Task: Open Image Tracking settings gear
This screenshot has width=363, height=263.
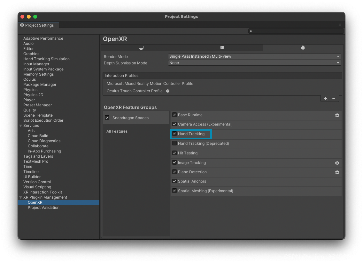Action: click(x=337, y=163)
